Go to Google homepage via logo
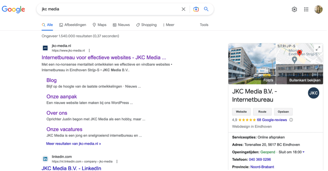This screenshot has width=328, height=171. click(x=13, y=9)
